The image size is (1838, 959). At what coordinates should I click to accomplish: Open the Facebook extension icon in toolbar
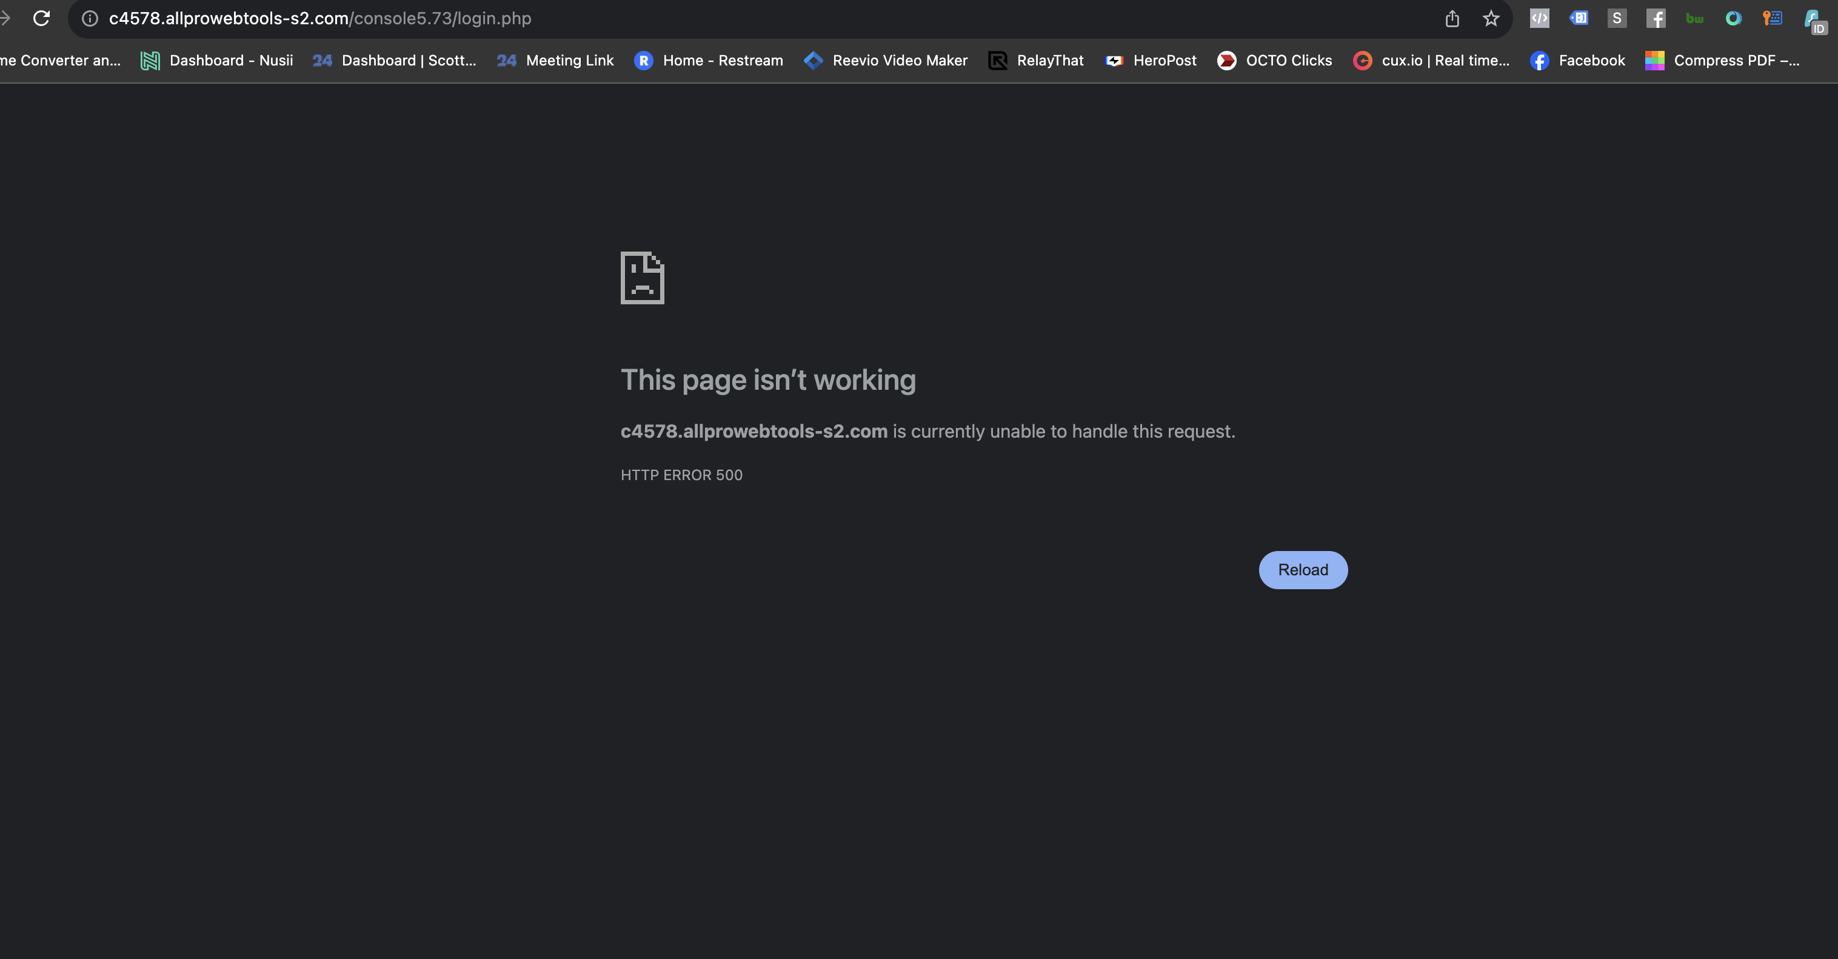[x=1656, y=19]
